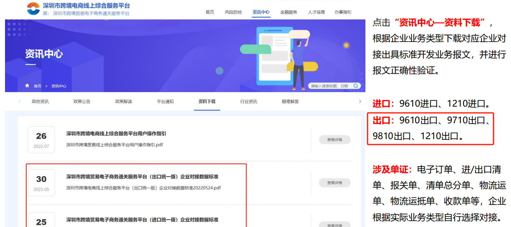Switch to the 政策公告 tab

[82, 102]
